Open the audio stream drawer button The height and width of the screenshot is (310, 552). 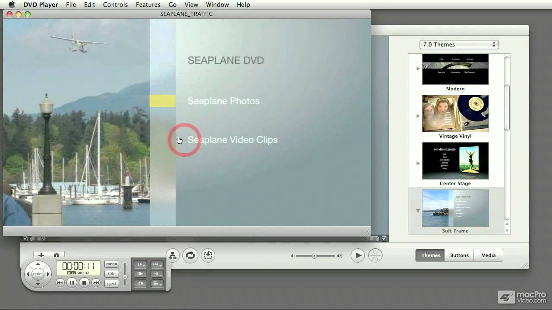click(157, 274)
